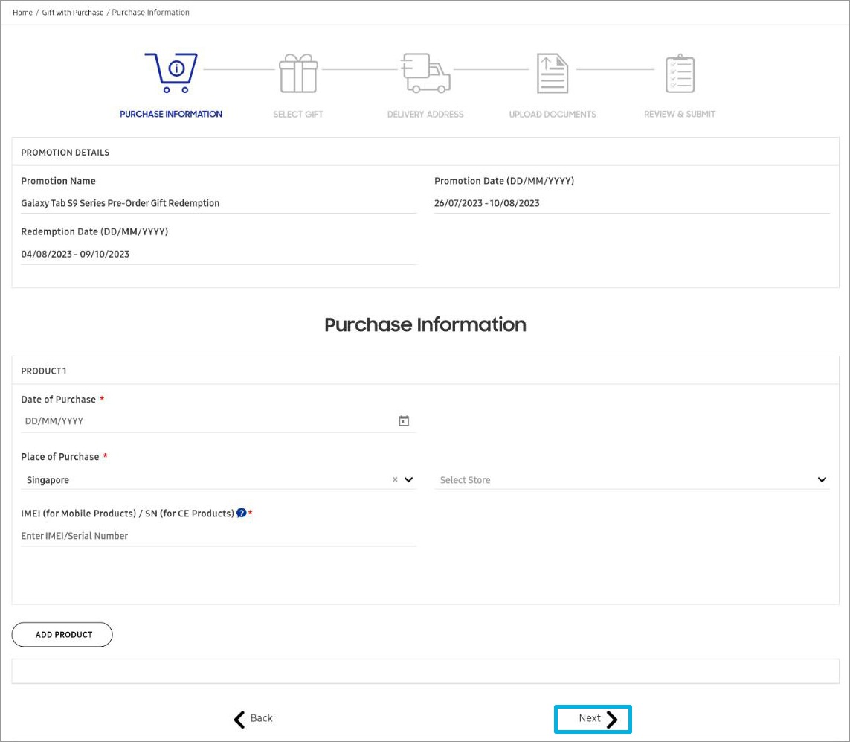850x742 pixels.
Task: Navigate to the Home breadcrumb link
Action: pos(22,12)
